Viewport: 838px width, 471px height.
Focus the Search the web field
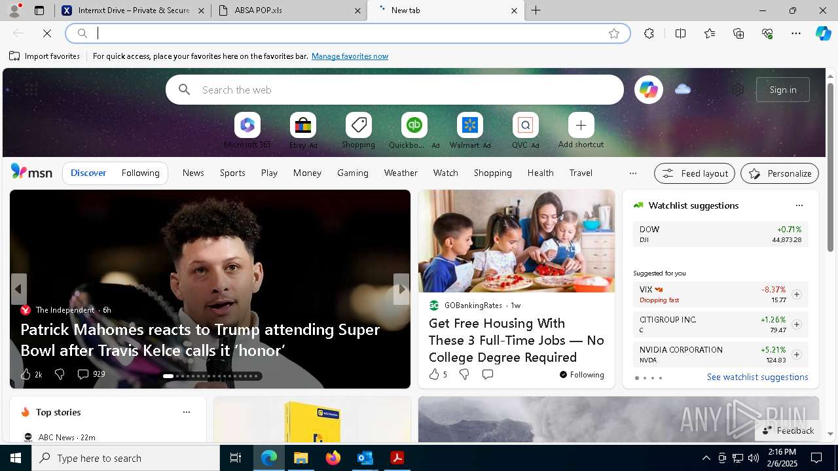pos(395,90)
